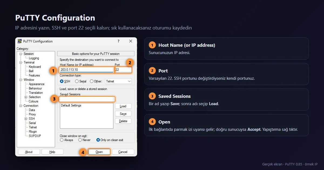Open the Terminal category
The height and width of the screenshot is (170, 324).
pos(29,62)
